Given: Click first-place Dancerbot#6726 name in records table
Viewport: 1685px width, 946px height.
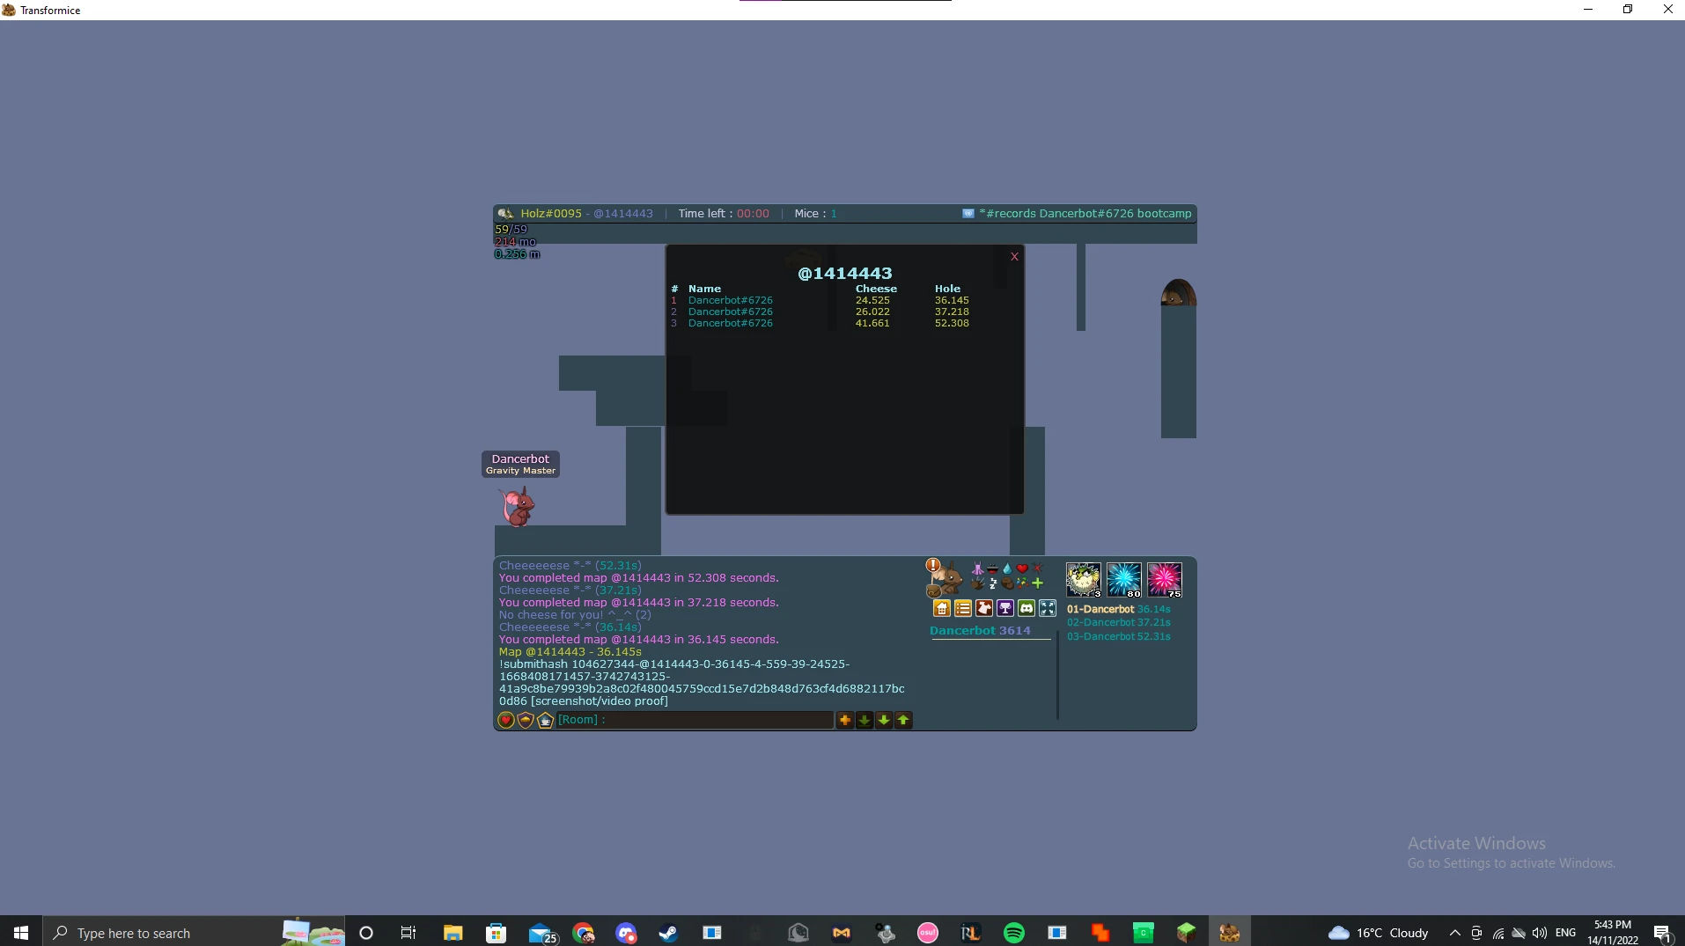Looking at the screenshot, I should click(731, 300).
